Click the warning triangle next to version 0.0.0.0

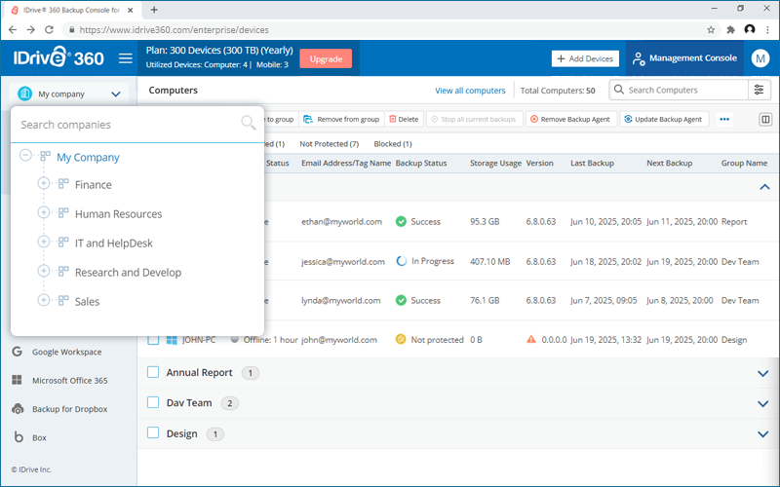tap(531, 339)
